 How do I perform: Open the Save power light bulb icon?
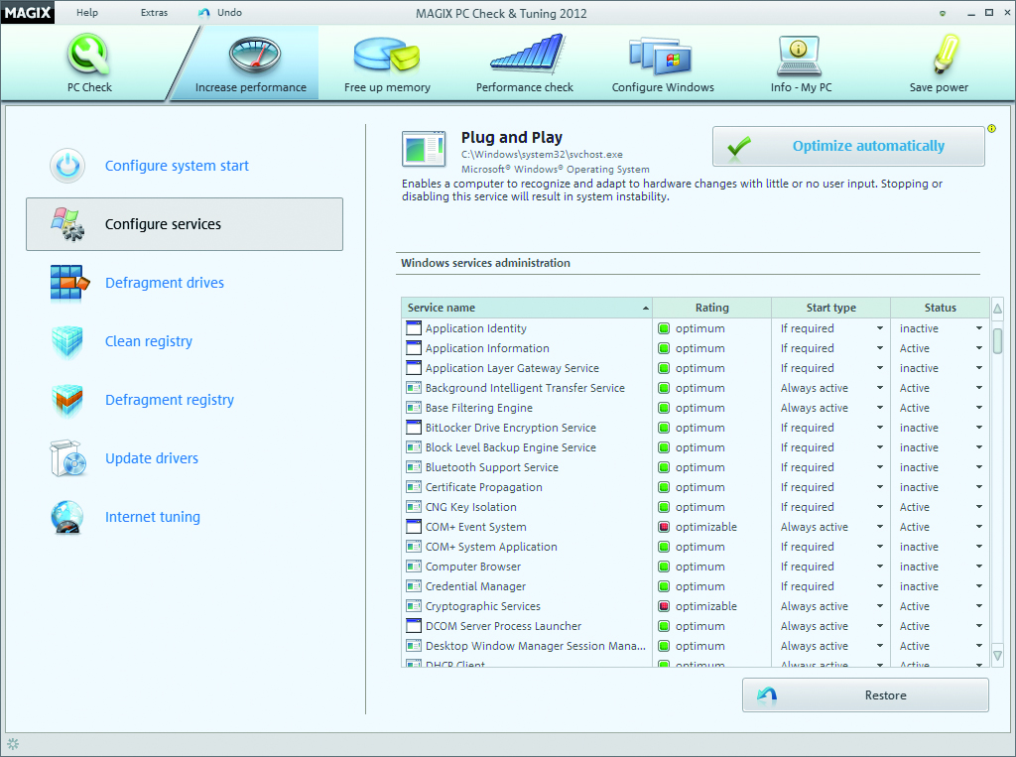click(x=946, y=55)
